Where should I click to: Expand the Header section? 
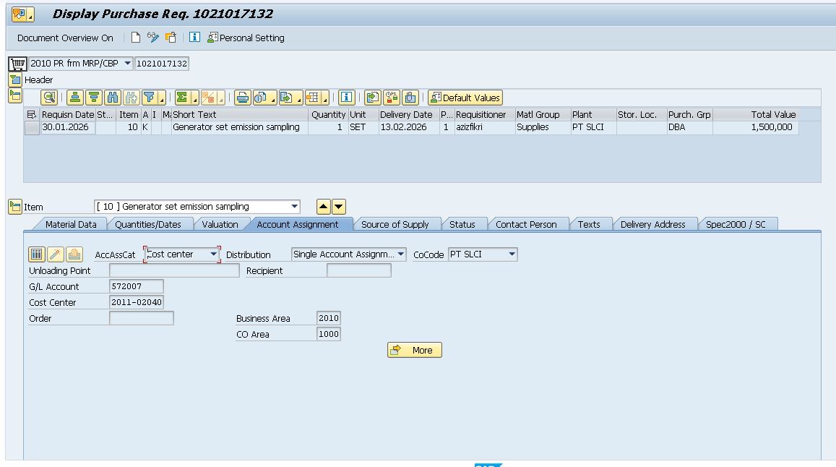tap(15, 80)
